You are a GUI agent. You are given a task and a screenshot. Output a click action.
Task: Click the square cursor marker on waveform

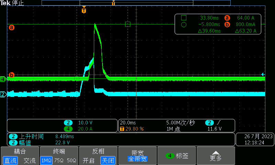point(128,24)
